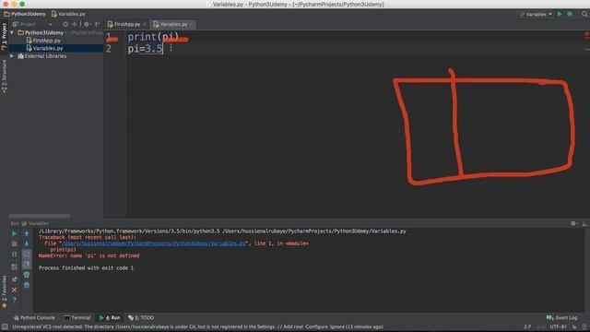Click the down stack trace arrow
590x332 pixels.
tap(27, 243)
